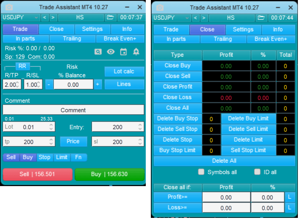Open the calendar icon in Trade panel
Viewport: 300px width, 220px height.
tap(123, 52)
